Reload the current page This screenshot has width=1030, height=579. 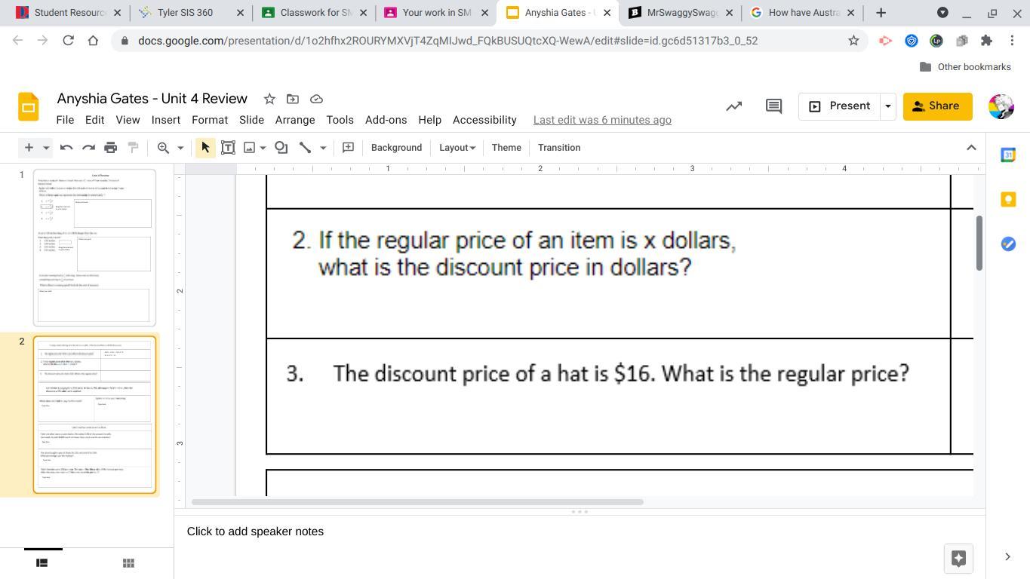[x=68, y=41]
